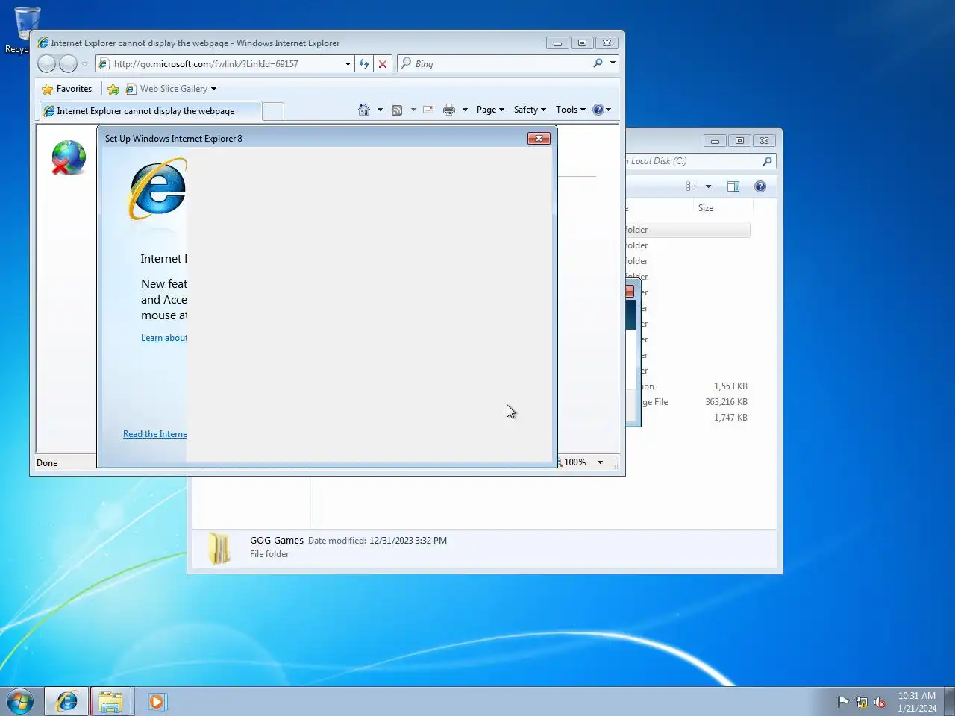
Task: Click the Back arrow in Internet Explorer
Action: 46,64
